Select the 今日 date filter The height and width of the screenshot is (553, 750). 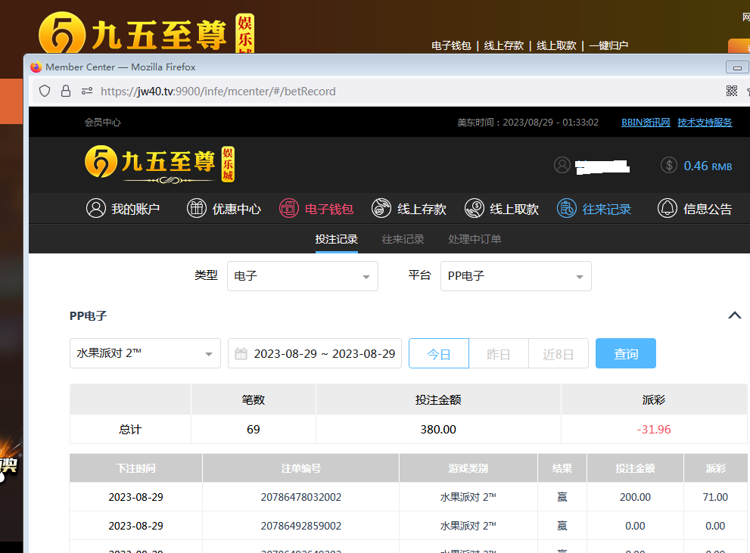click(439, 353)
